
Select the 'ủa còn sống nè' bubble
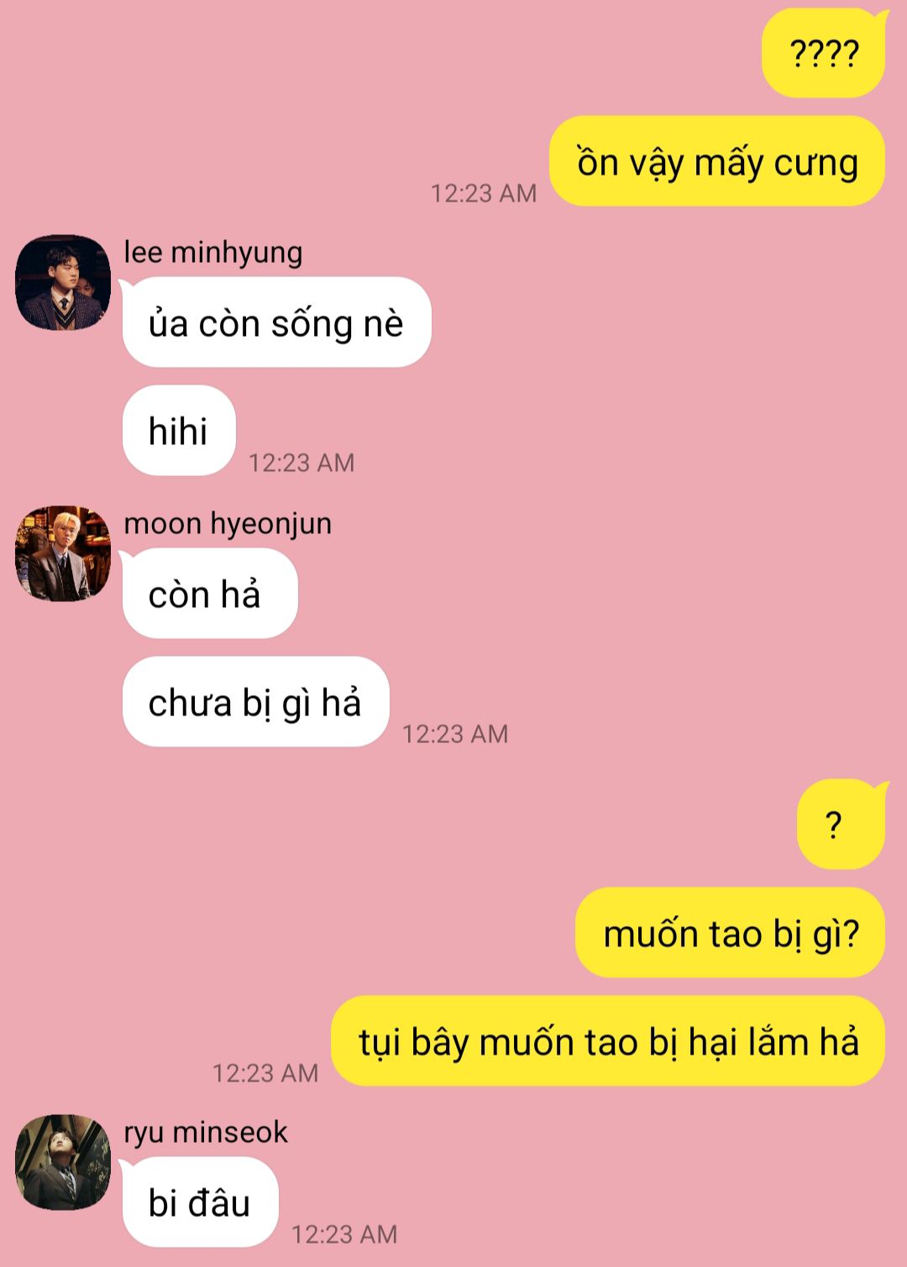click(276, 322)
